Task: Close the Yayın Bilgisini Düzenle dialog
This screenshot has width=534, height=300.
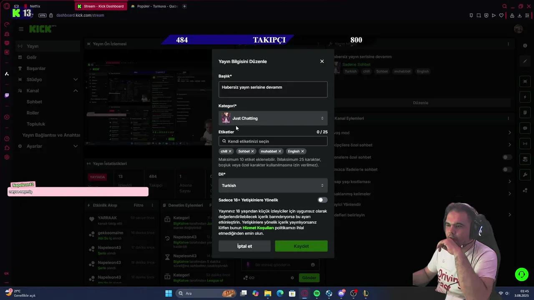Action: (x=322, y=61)
